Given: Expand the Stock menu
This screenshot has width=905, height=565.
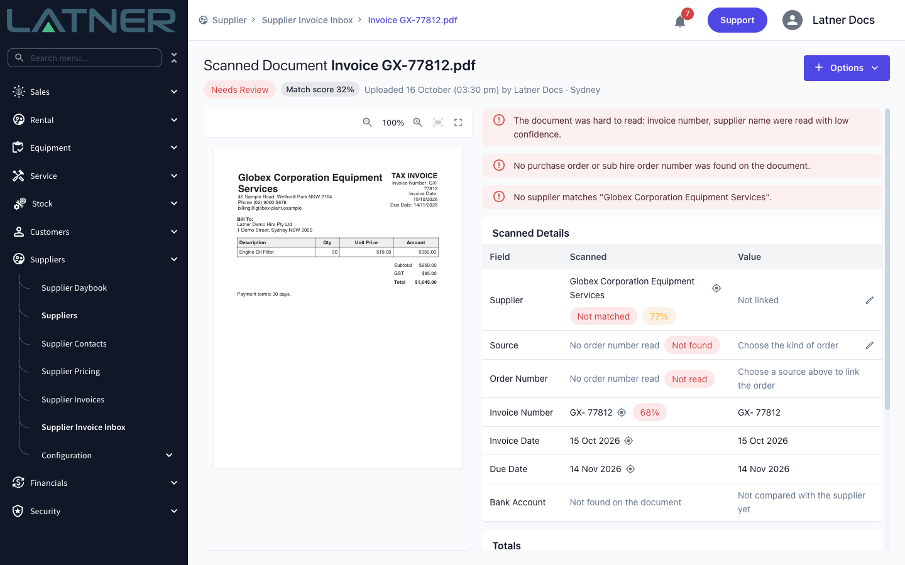Looking at the screenshot, I should tap(94, 203).
